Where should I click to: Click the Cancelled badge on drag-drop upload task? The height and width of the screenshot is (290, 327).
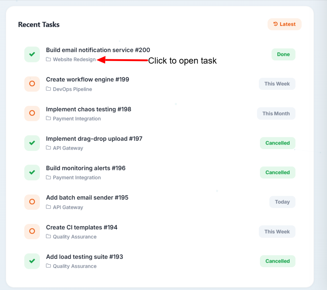point(277,143)
